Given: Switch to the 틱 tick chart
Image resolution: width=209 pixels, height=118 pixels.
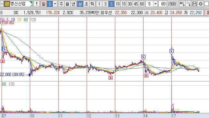Looking at the screenshot, I should [x=92, y=4].
